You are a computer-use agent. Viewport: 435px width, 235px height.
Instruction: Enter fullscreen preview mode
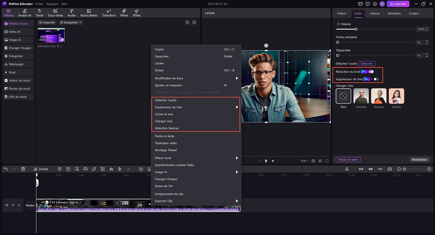(x=327, y=161)
